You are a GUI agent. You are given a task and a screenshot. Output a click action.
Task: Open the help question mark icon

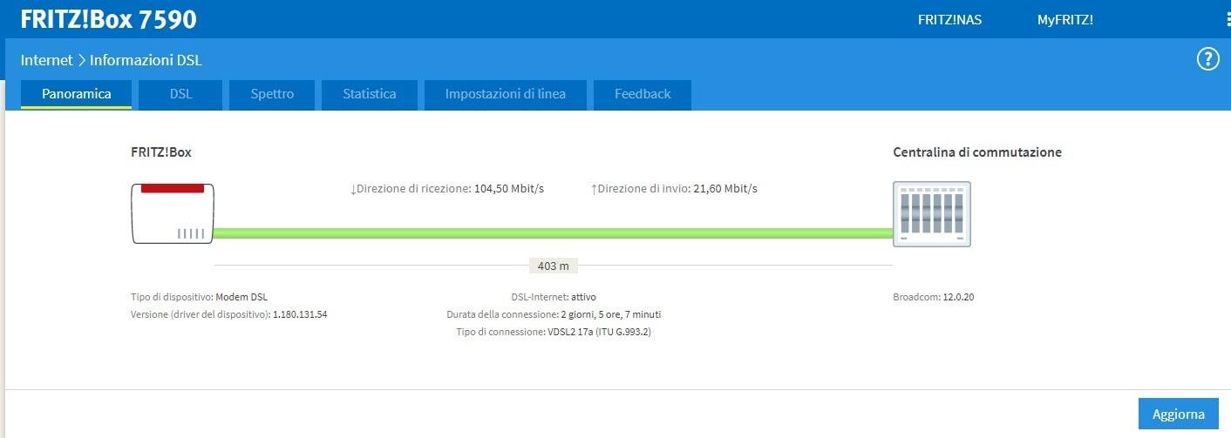pyautogui.click(x=1207, y=59)
